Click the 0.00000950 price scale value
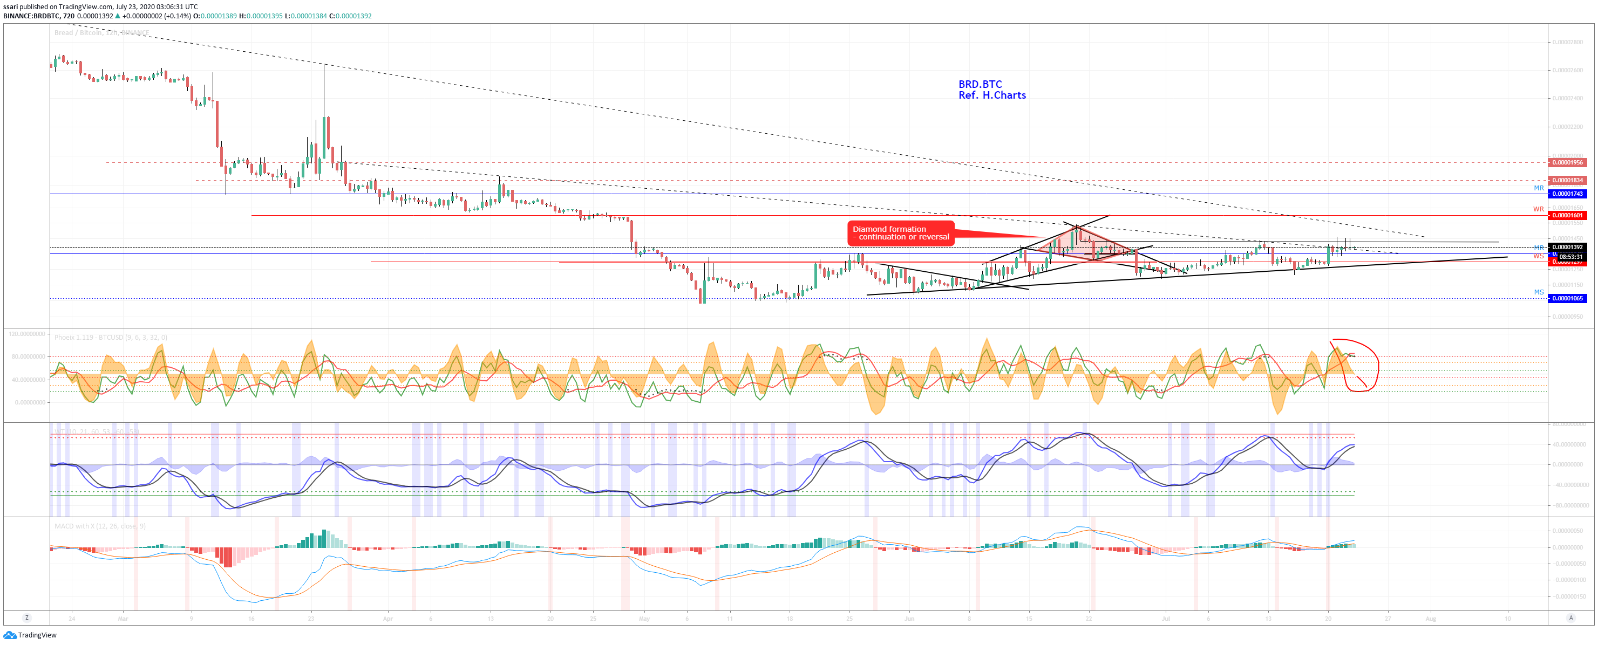The height and width of the screenshot is (645, 1598). point(1568,316)
